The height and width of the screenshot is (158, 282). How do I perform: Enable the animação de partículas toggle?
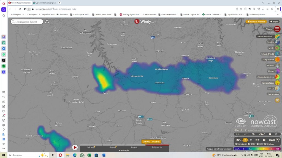[246, 130]
